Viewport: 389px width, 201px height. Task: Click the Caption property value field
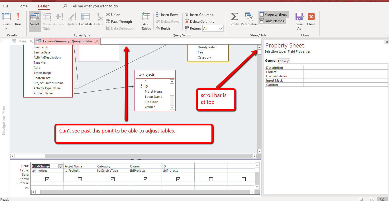(345, 85)
